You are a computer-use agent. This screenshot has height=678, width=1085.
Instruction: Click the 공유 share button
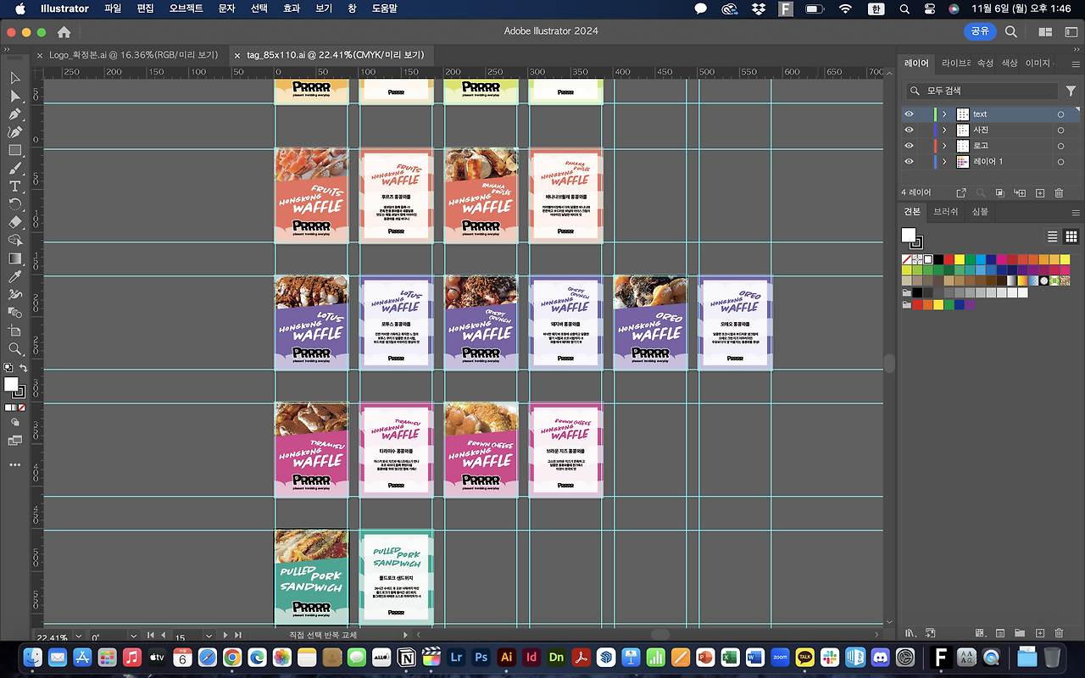coord(980,31)
